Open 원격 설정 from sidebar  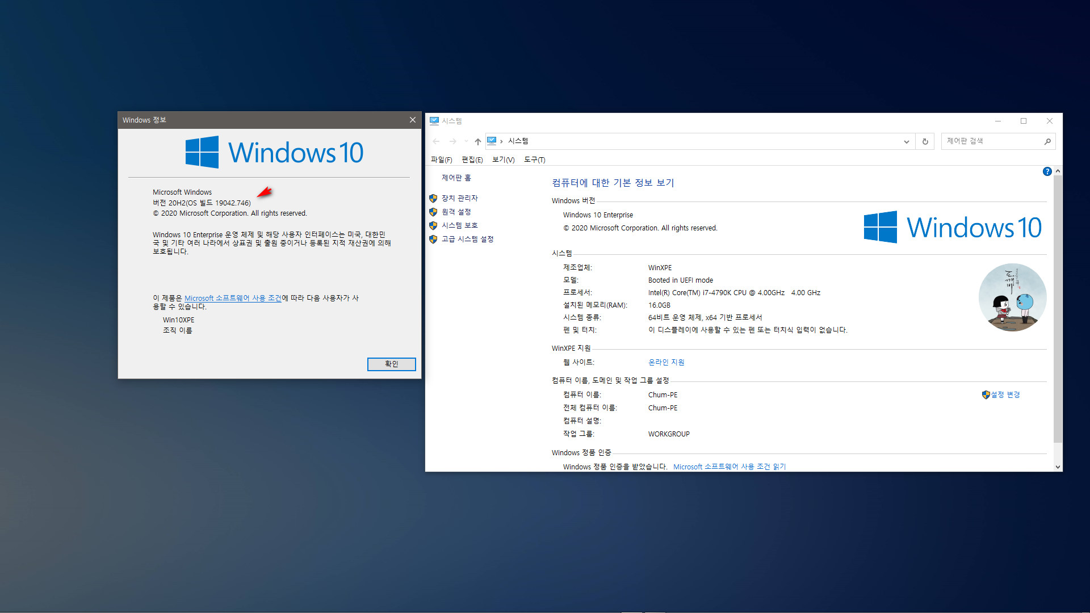pyautogui.click(x=456, y=212)
